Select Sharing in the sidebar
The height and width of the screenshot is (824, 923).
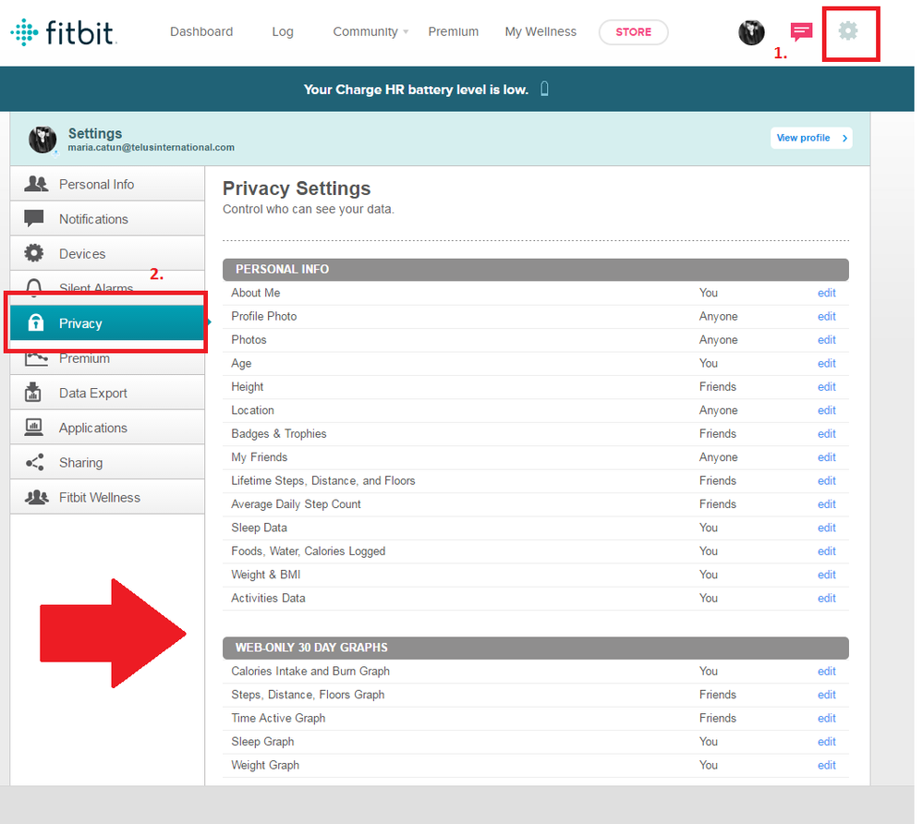click(x=107, y=462)
